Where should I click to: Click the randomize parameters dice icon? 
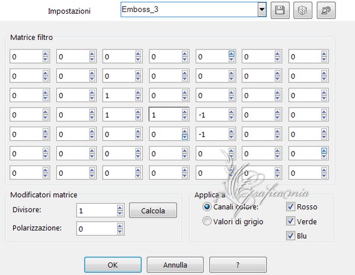click(x=303, y=10)
